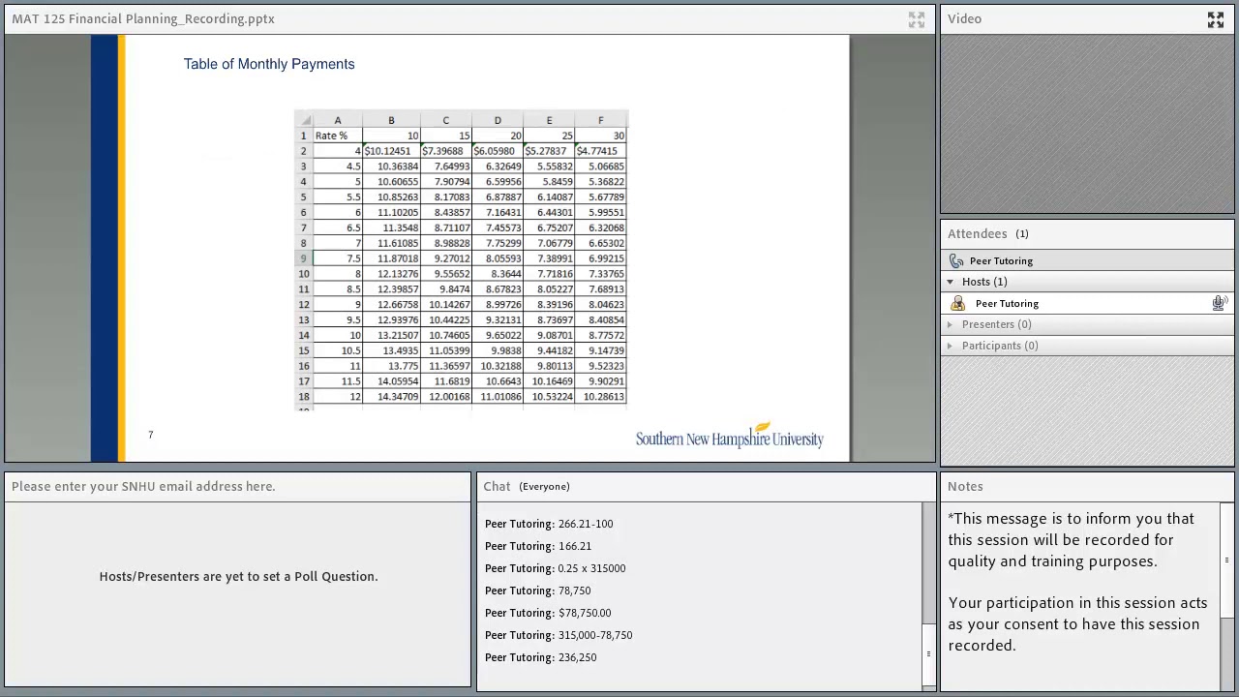Expand the Video pod to full screen
Viewport: 1239px width, 697px height.
point(1215,19)
